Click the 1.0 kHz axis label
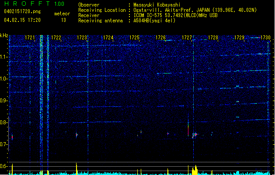Viewport: 275px width, 175px height. tap(4, 79)
